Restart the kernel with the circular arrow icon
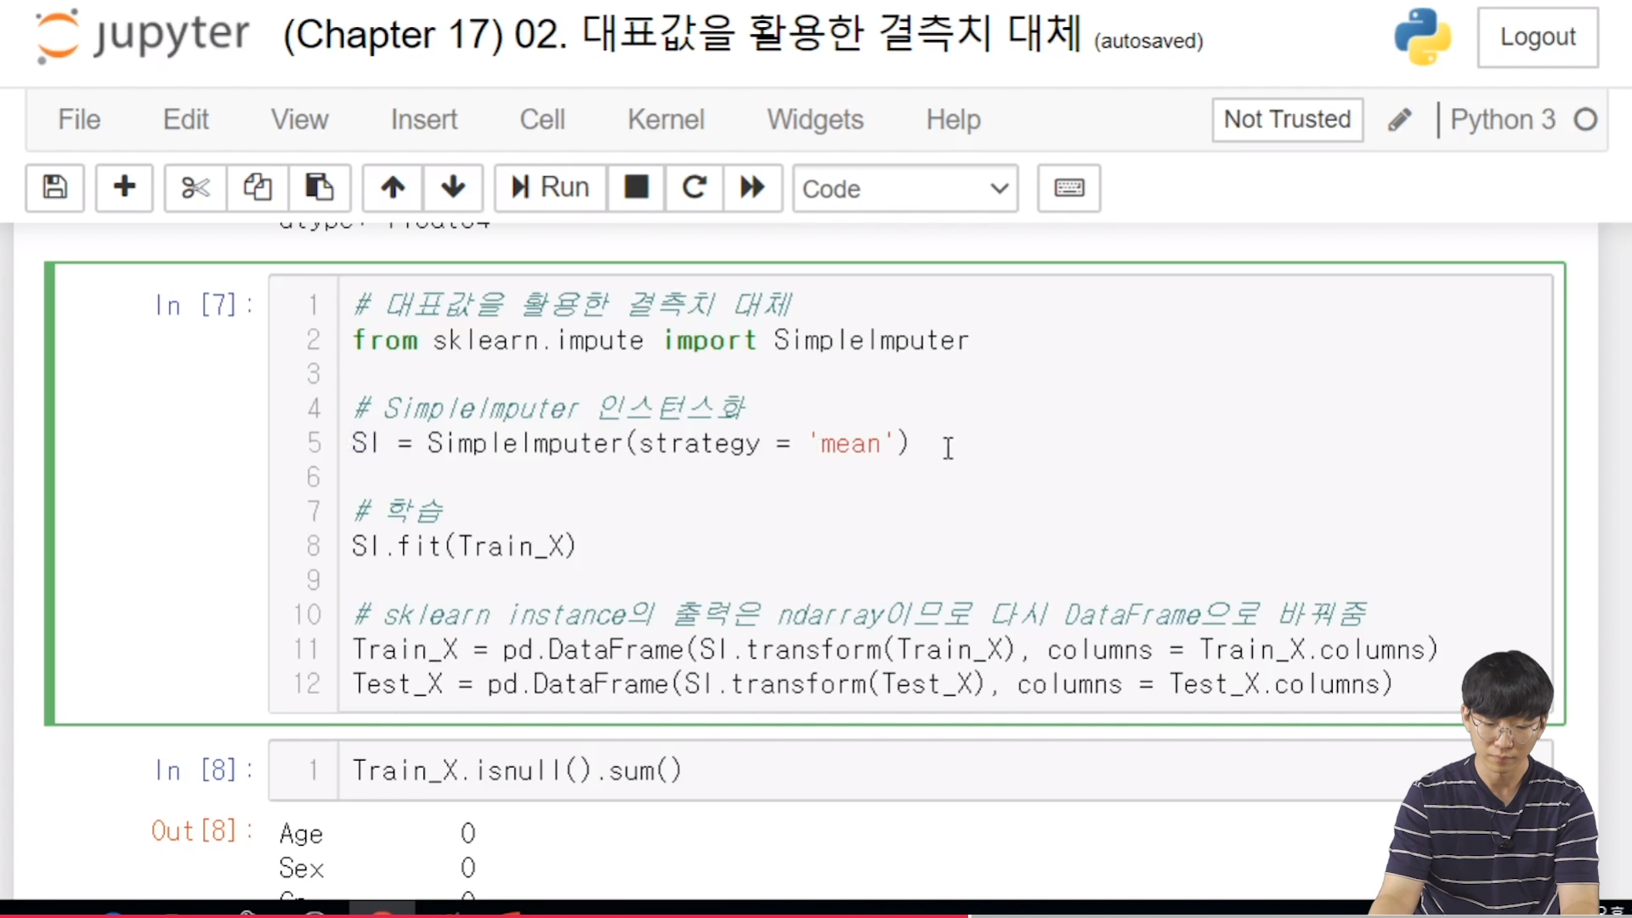 (x=694, y=187)
